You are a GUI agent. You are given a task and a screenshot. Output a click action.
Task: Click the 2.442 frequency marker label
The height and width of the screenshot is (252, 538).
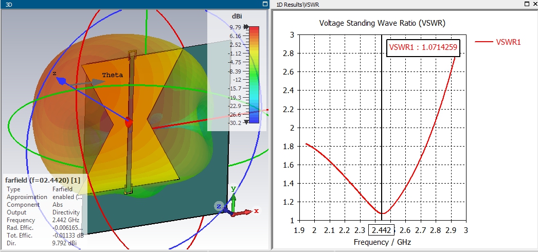point(382,230)
